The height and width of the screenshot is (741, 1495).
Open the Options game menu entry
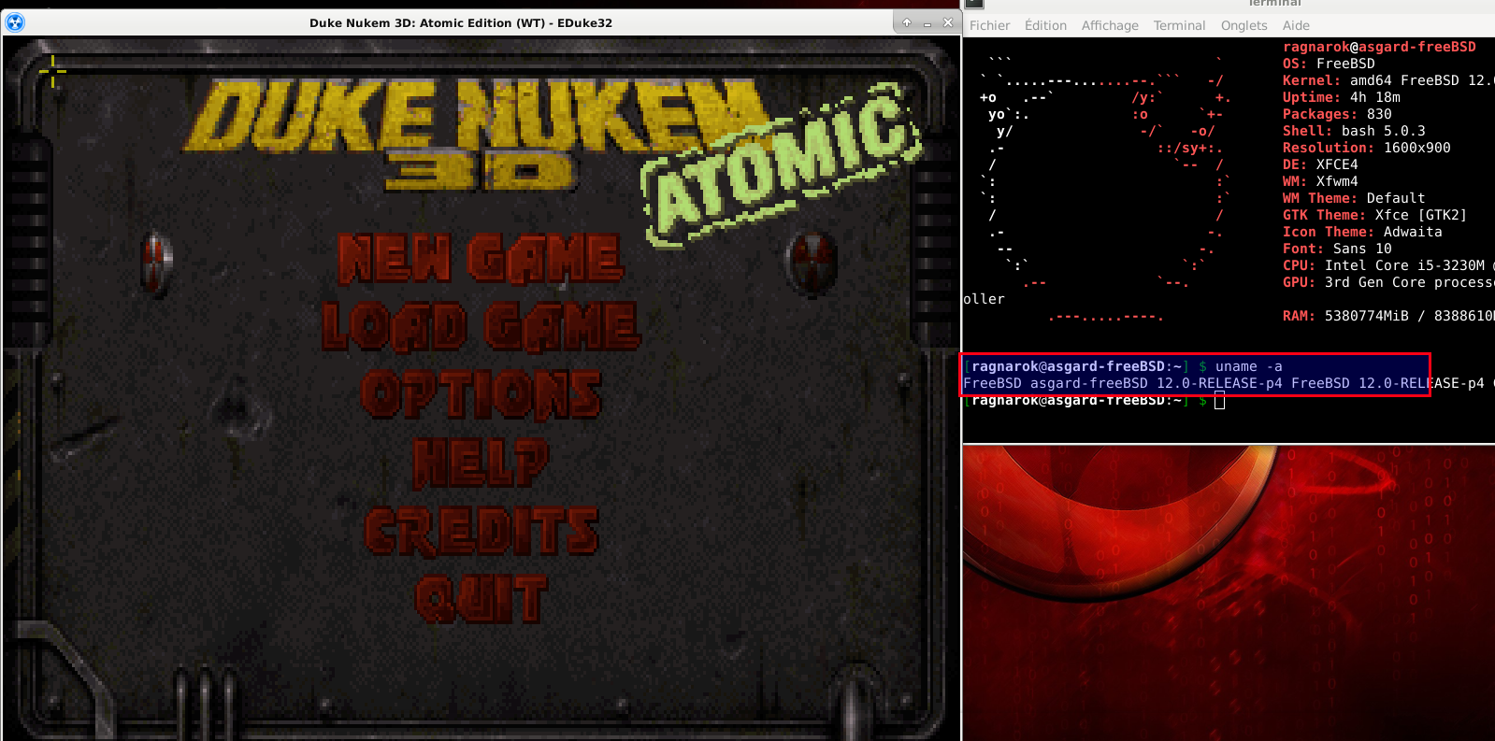[482, 394]
